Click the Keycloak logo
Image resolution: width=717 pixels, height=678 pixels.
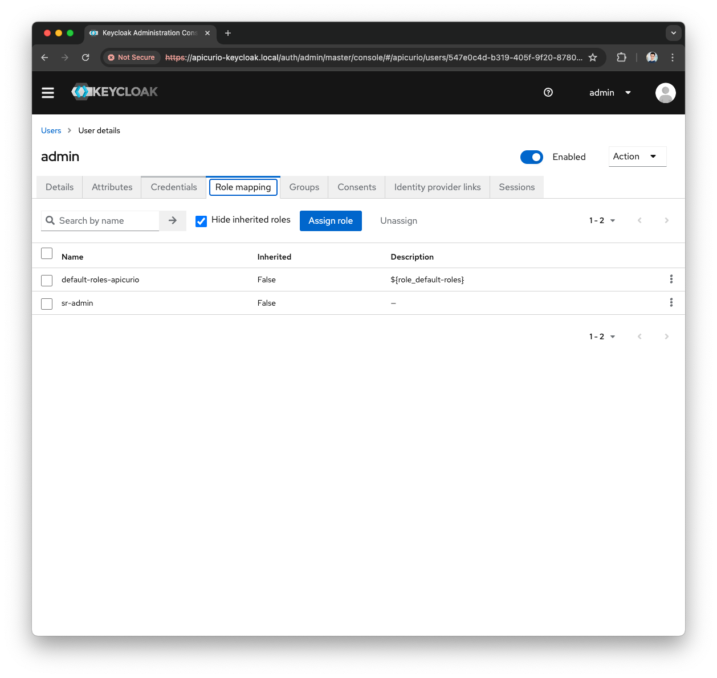[x=114, y=92]
